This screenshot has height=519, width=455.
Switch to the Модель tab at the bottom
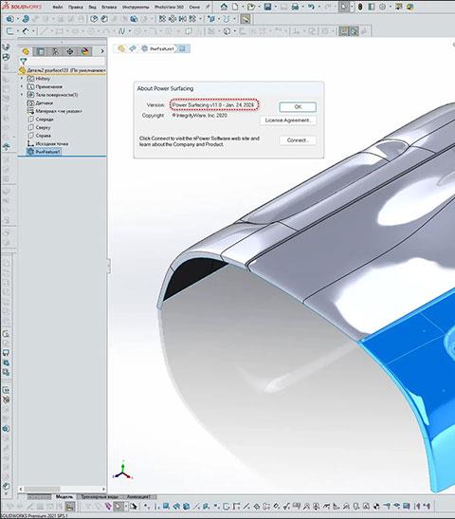tap(64, 497)
